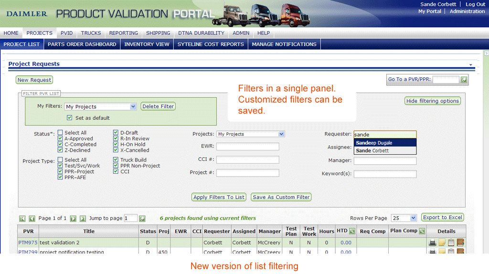Print the PTM975 project row
Image resolution: width=489 pixels, height=274 pixels.
click(x=433, y=242)
